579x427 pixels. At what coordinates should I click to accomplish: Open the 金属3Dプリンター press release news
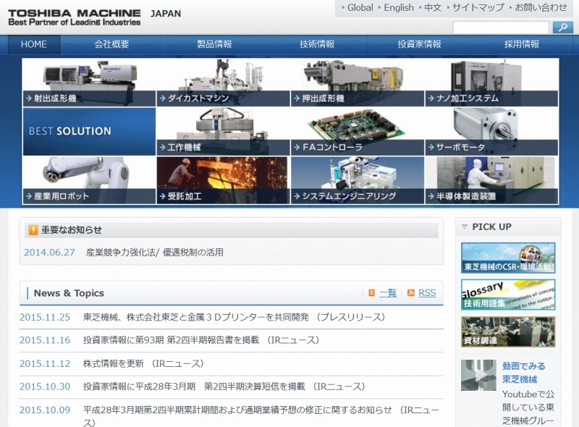pyautogui.click(x=234, y=317)
